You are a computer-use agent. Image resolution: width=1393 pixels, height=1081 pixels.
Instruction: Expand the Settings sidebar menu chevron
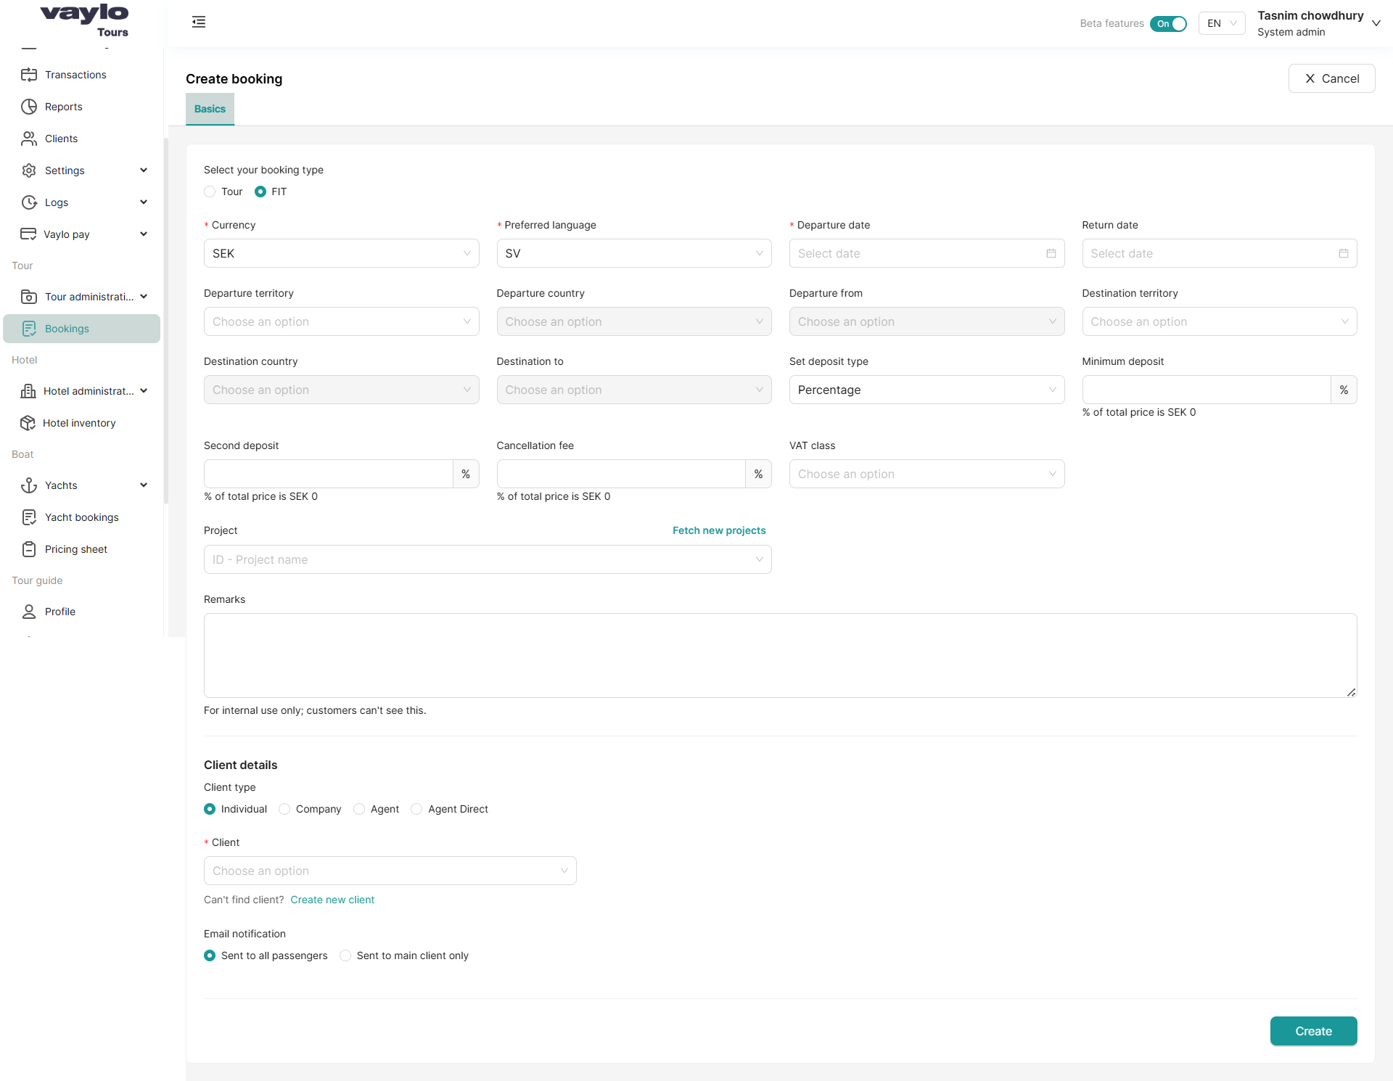click(144, 170)
